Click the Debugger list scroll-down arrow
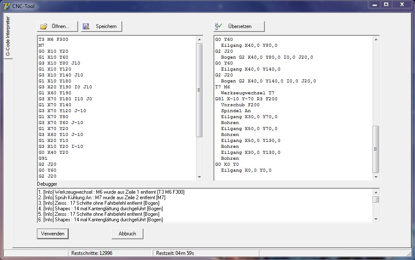The height and width of the screenshot is (260, 415). pos(376,218)
